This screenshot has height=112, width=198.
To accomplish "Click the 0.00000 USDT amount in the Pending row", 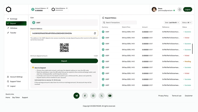I will click(147, 62).
